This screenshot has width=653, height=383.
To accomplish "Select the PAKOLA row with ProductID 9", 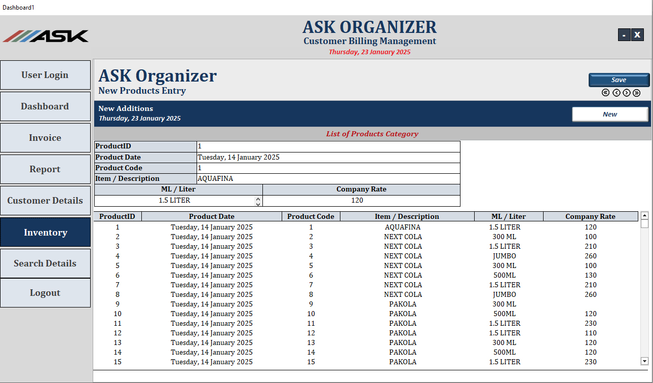I will point(366,304).
